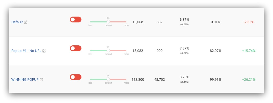Click the 8.25% conversion rate cell
This screenshot has height=103, width=273.
coord(184,77)
